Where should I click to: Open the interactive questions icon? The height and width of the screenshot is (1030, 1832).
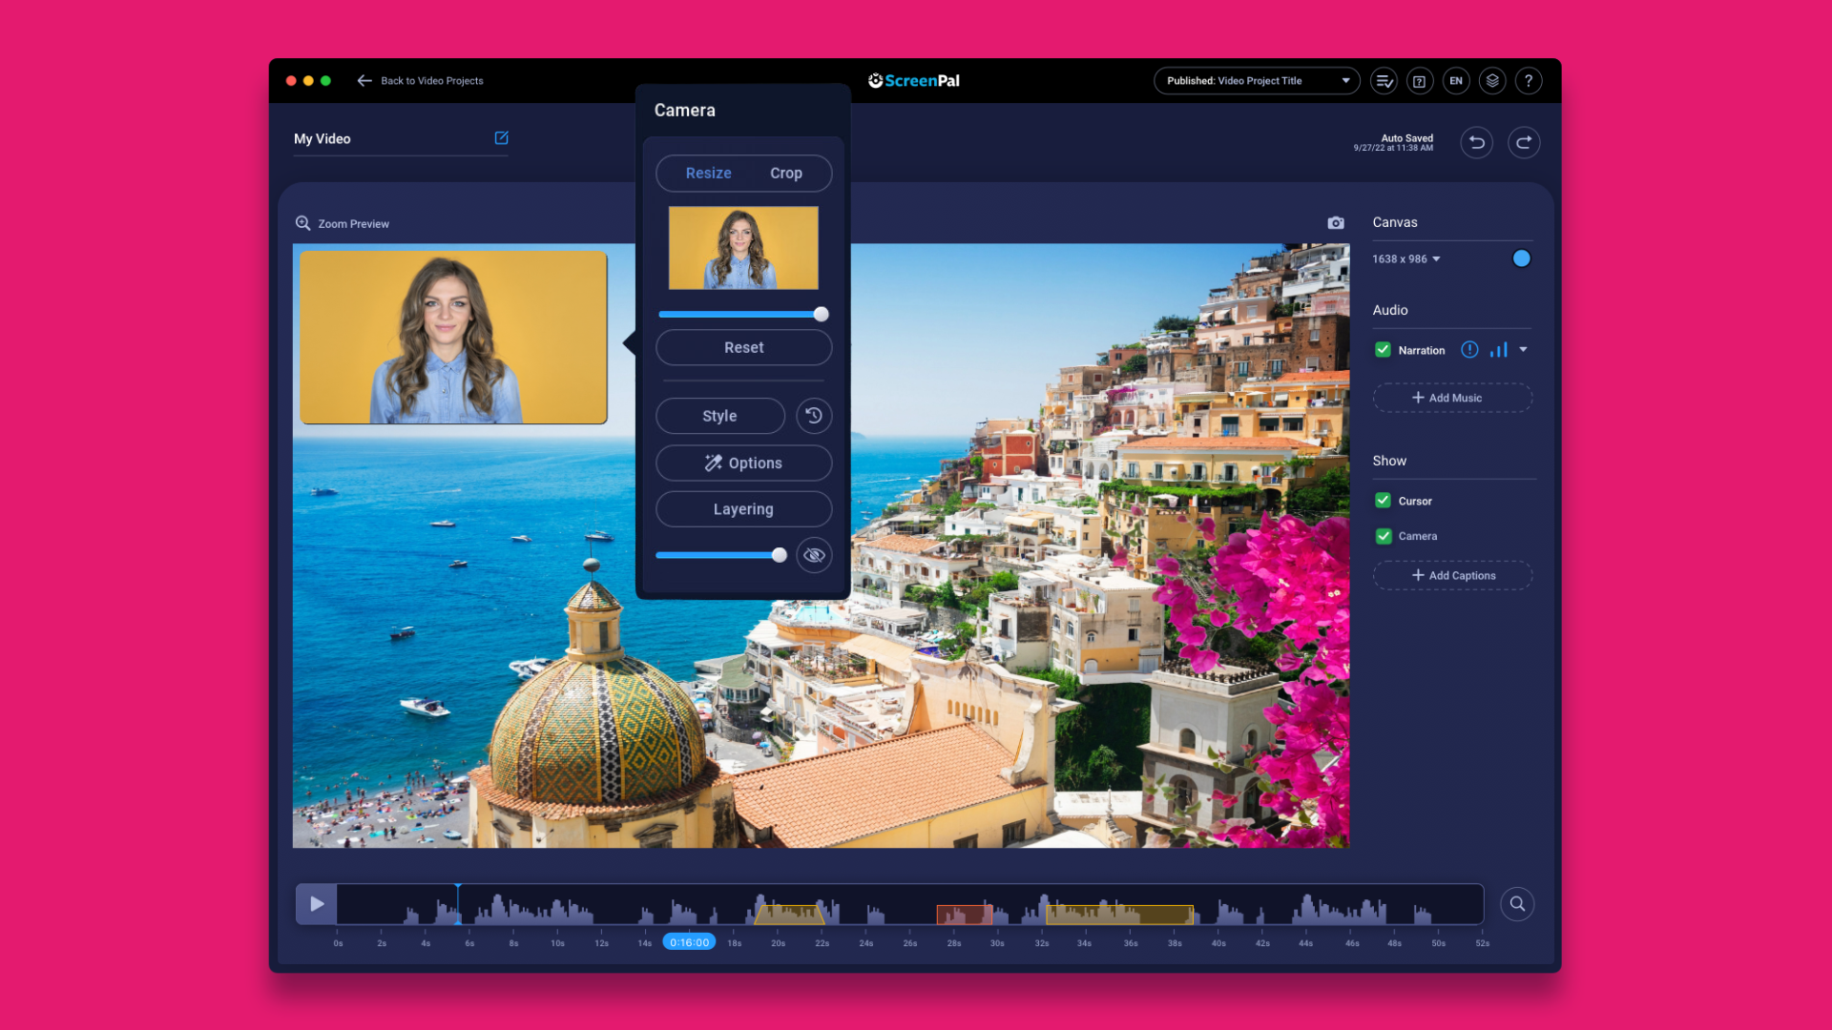click(x=1420, y=81)
